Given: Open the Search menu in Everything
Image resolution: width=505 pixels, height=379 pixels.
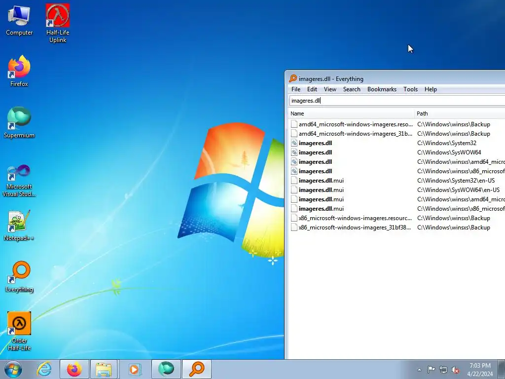Looking at the screenshot, I should [x=351, y=89].
